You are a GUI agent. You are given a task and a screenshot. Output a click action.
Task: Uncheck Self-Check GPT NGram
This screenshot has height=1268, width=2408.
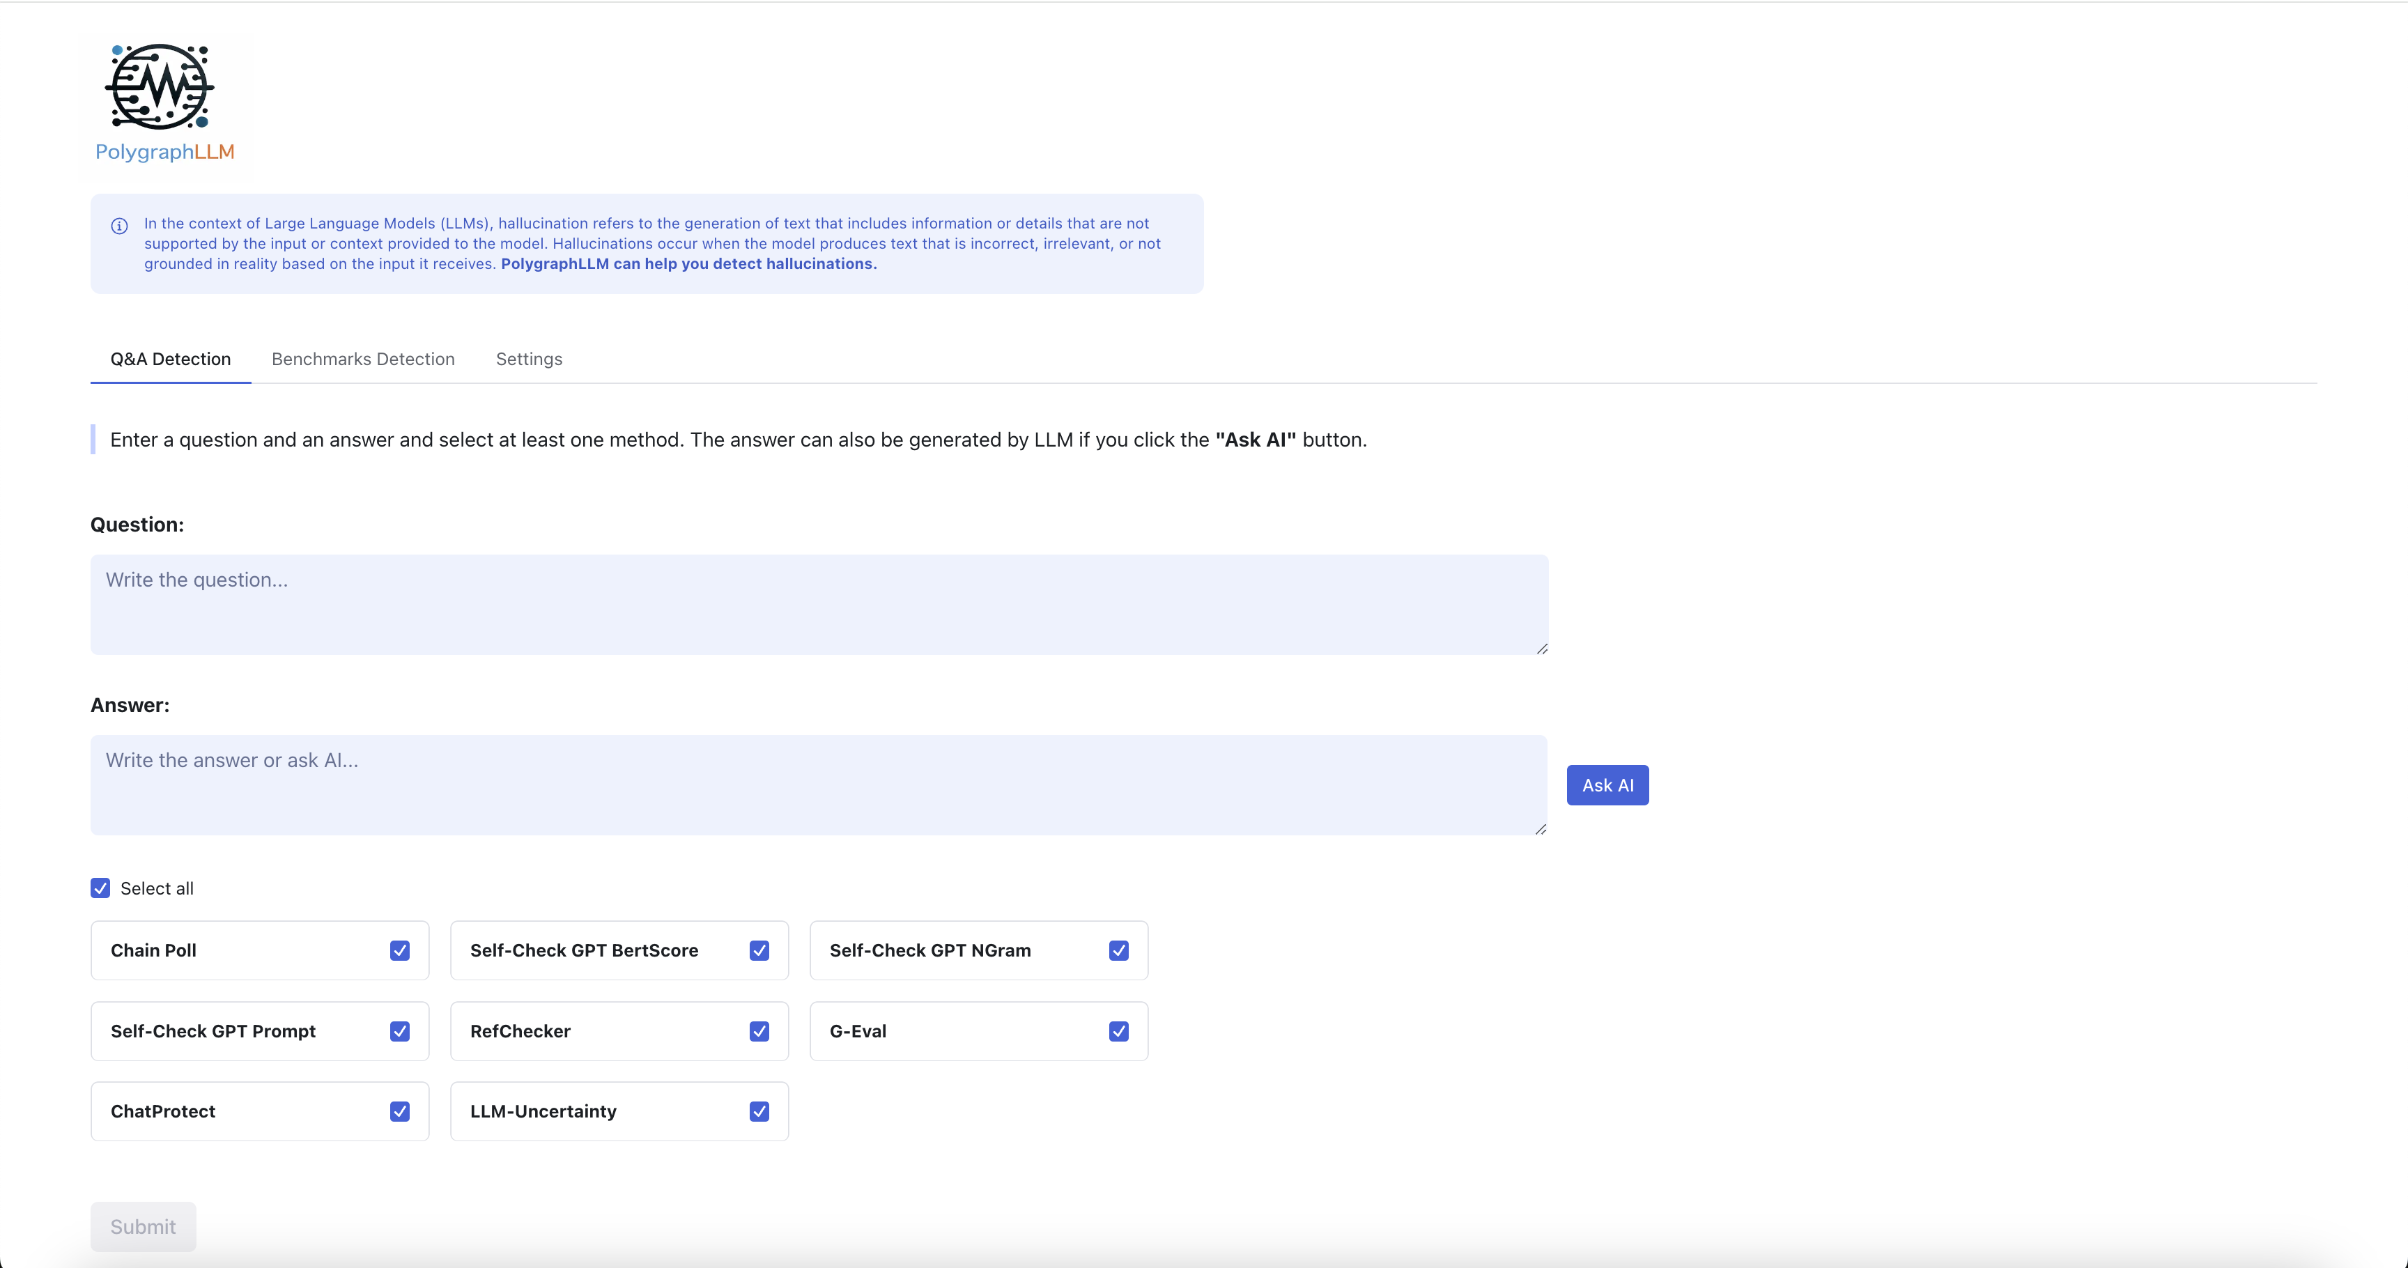tap(1118, 950)
